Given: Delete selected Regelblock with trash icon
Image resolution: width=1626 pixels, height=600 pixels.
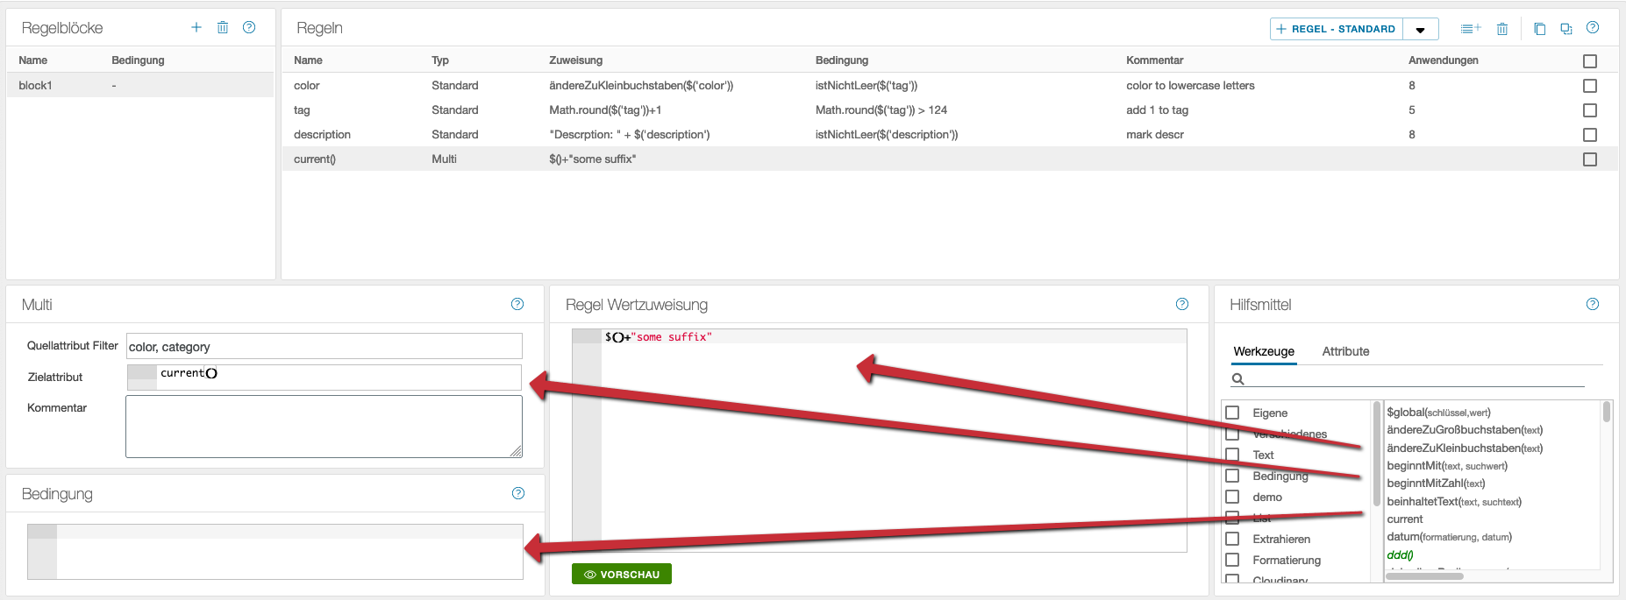Looking at the screenshot, I should pyautogui.click(x=223, y=27).
